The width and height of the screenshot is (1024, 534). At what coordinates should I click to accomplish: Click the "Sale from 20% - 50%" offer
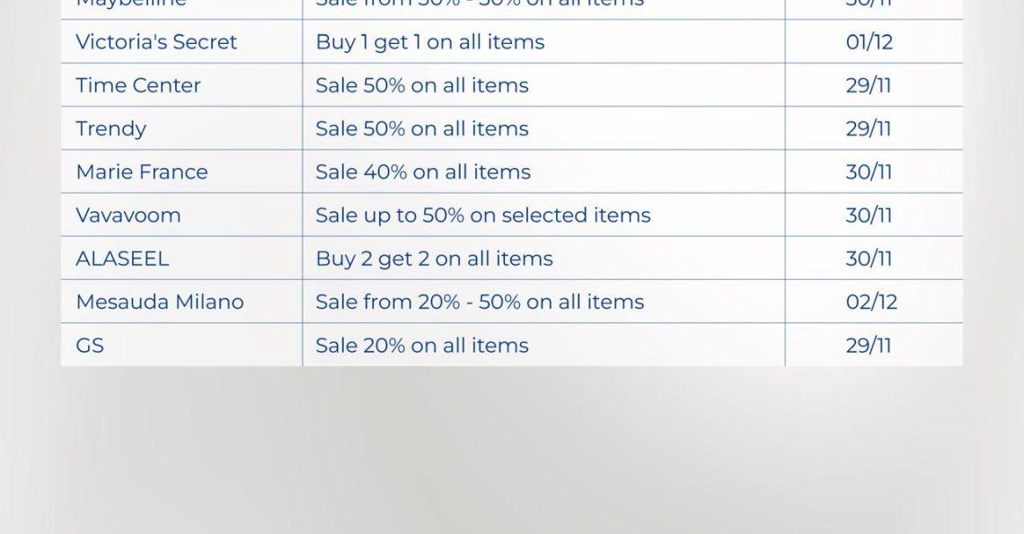pyautogui.click(x=480, y=302)
